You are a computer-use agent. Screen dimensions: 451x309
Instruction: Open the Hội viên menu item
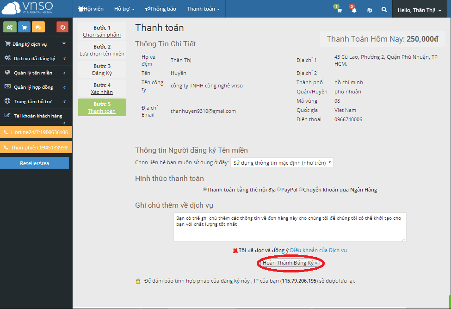tap(91, 9)
